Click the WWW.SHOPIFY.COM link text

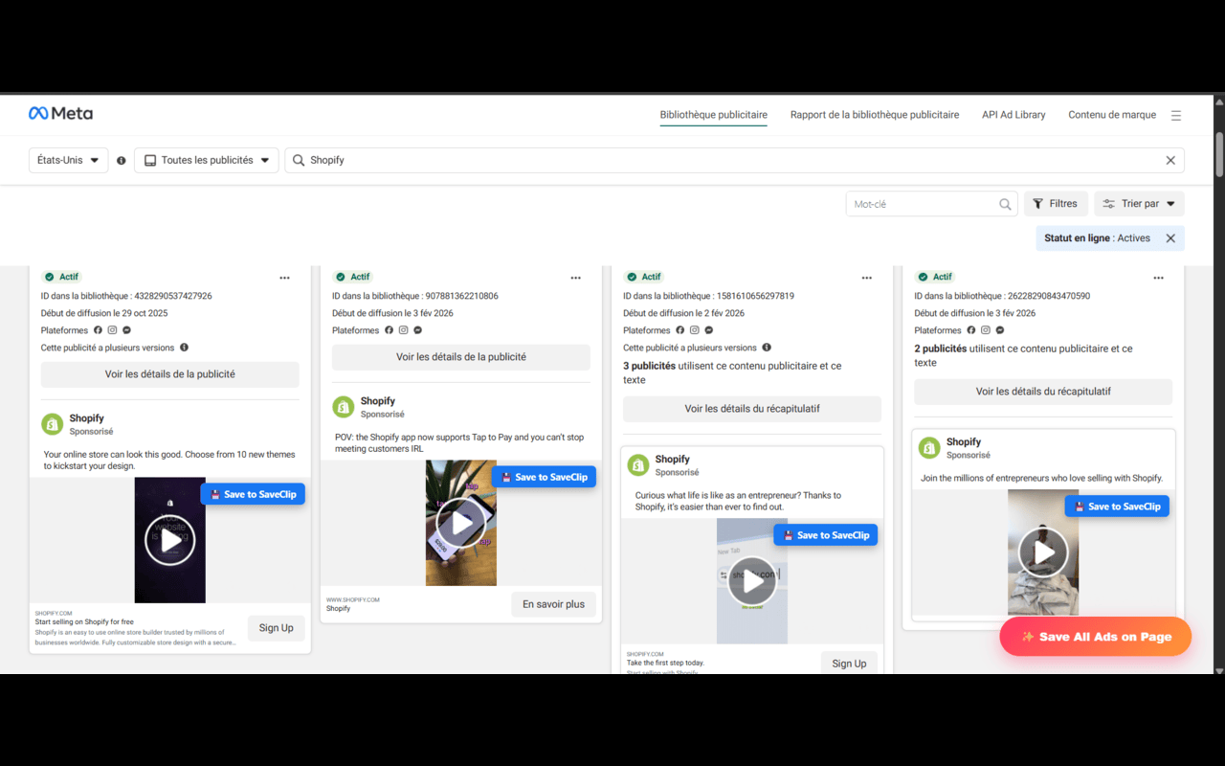pos(353,600)
